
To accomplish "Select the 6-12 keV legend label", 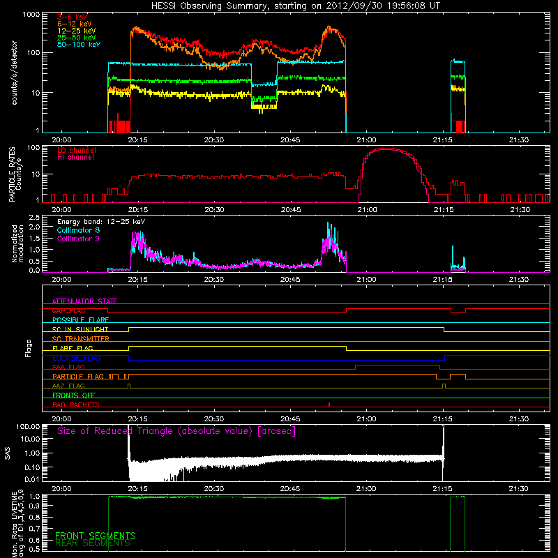I will click(x=75, y=24).
